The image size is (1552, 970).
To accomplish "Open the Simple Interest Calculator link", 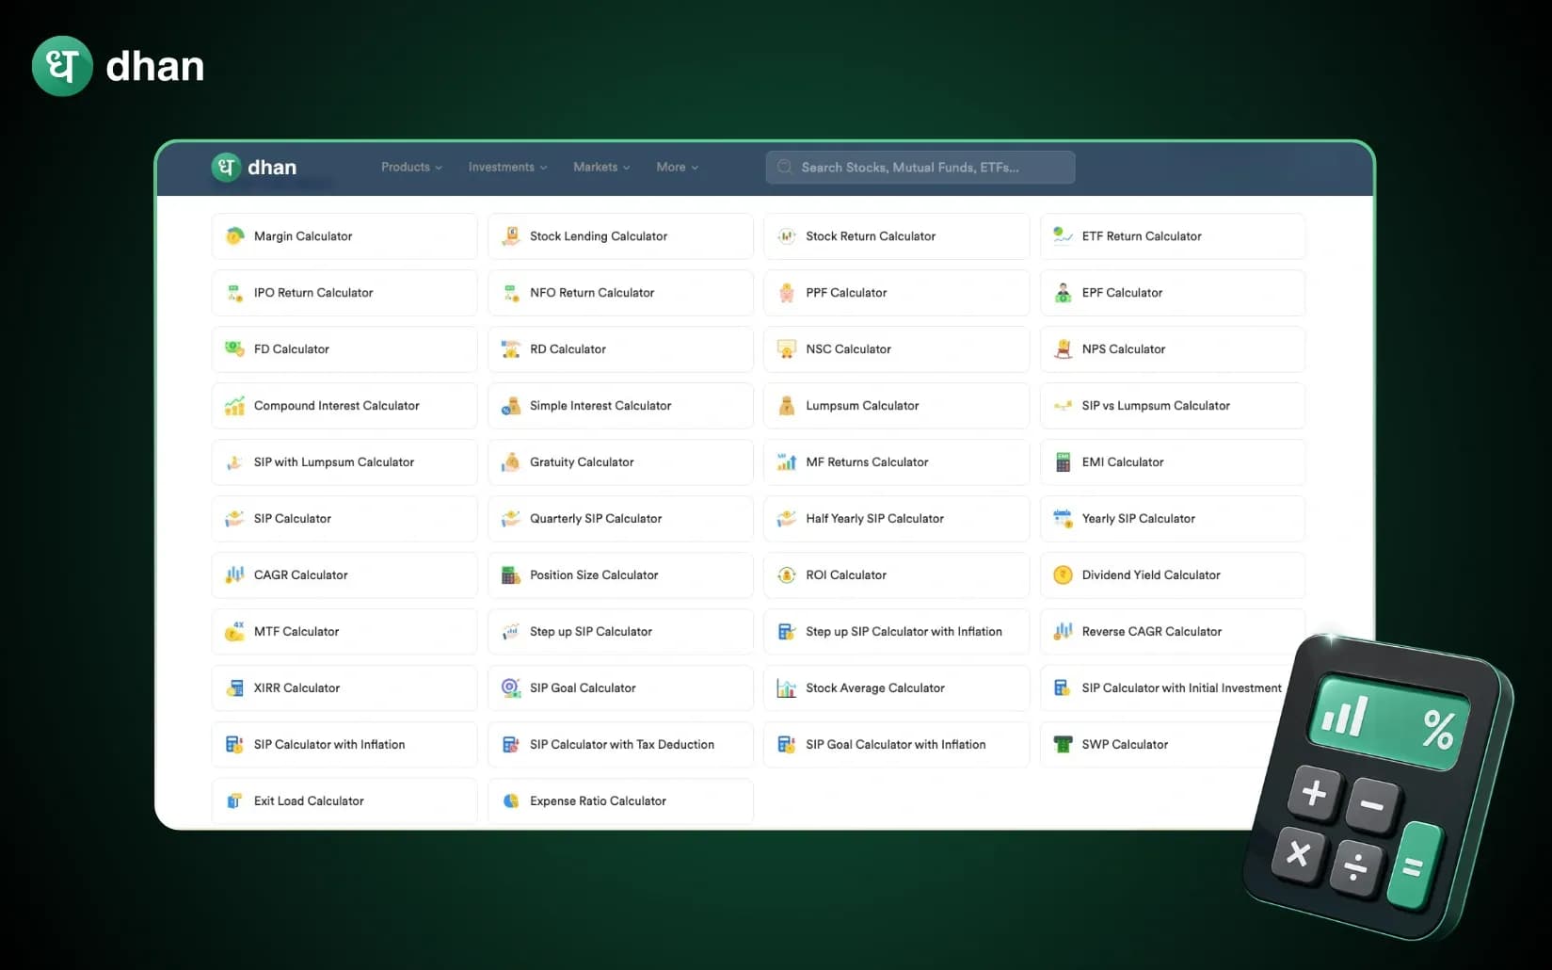I will (620, 406).
